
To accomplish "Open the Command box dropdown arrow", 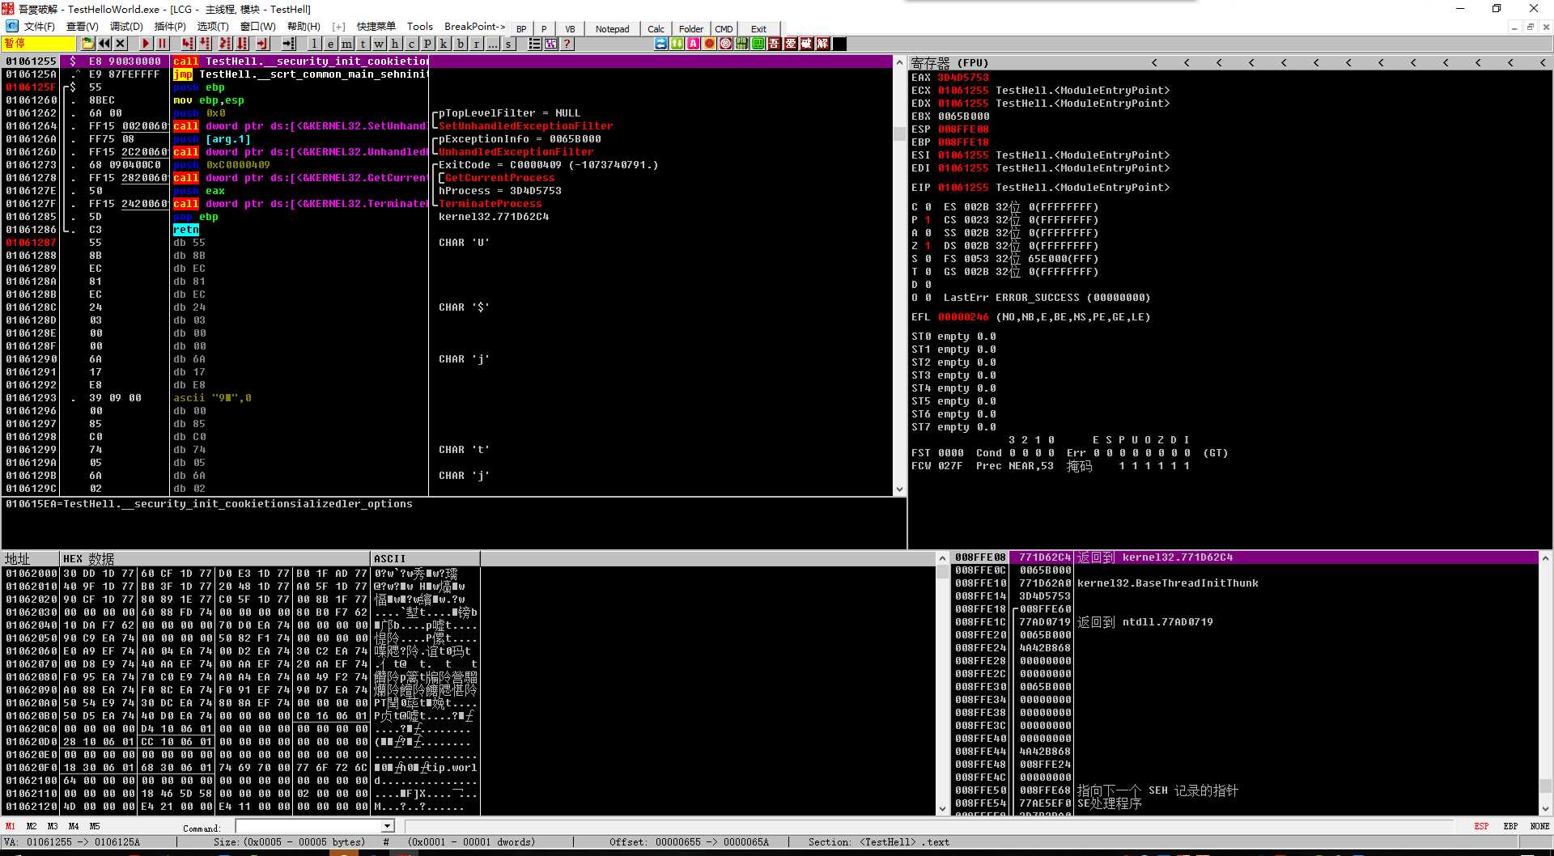I will coord(388,826).
